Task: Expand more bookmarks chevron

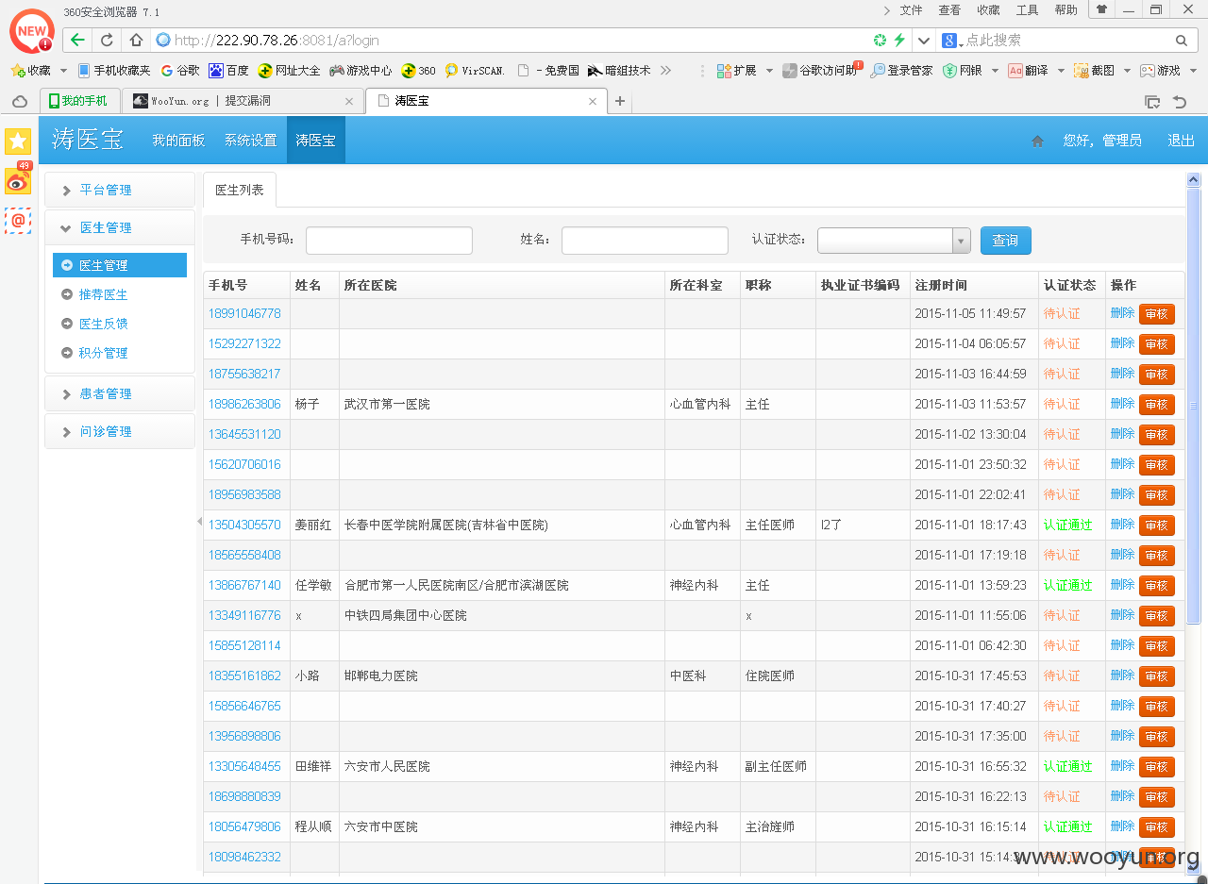Action: click(665, 70)
